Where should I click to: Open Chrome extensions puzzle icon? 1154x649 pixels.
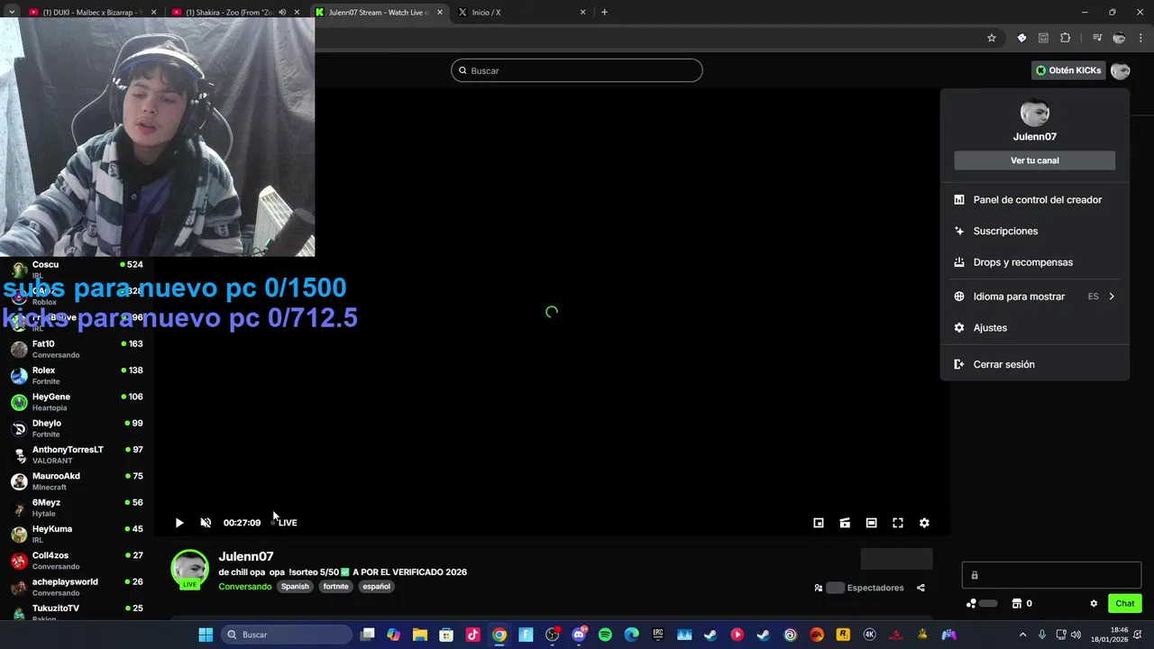pyautogui.click(x=1066, y=38)
